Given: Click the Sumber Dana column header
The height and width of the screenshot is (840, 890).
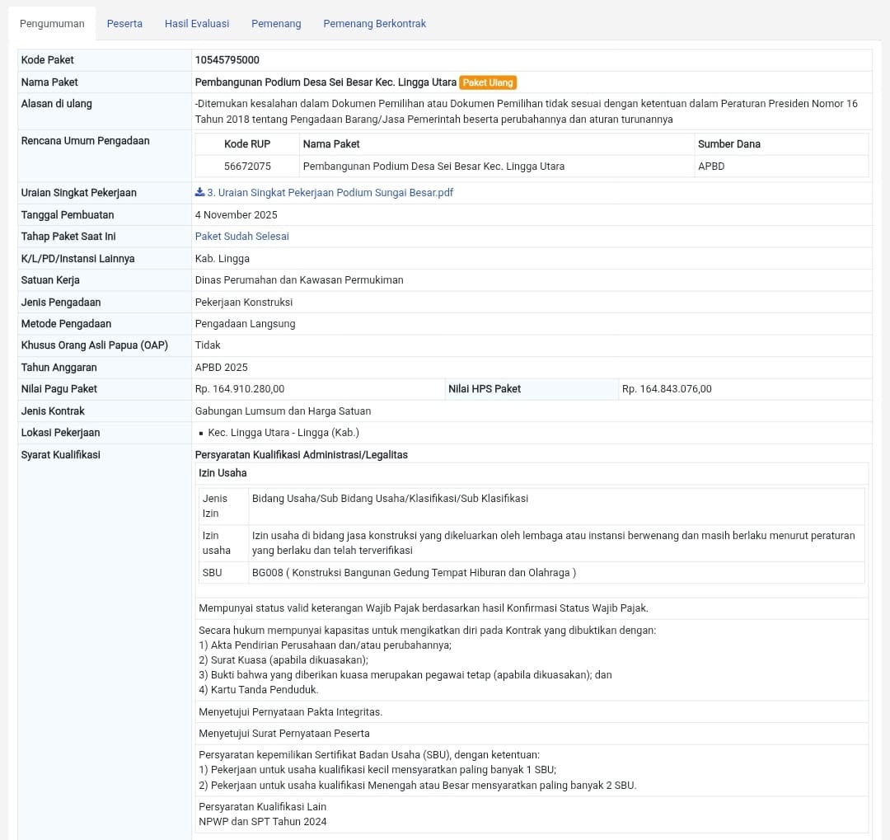Looking at the screenshot, I should pos(728,144).
